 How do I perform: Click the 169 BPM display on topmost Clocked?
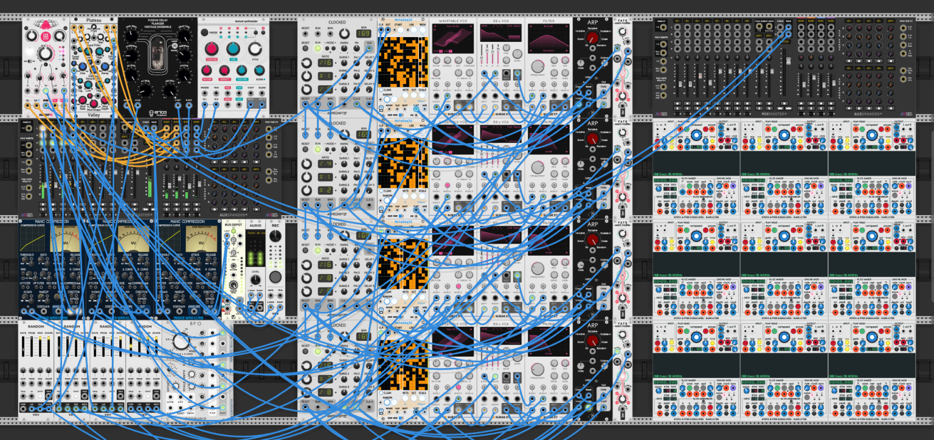point(364,33)
